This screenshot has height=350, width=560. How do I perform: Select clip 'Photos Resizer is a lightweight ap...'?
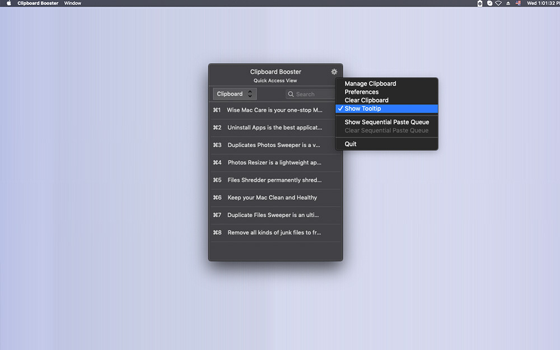tap(276, 162)
